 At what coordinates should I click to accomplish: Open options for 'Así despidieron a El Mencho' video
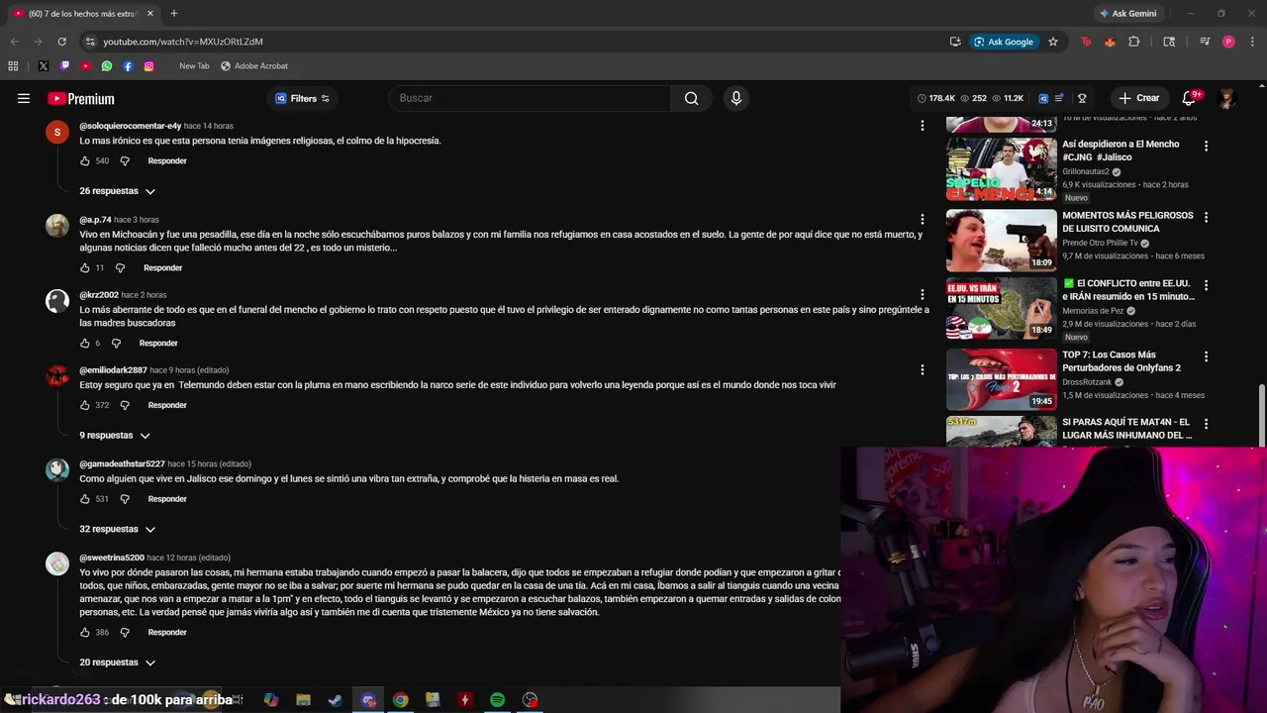[1206, 146]
